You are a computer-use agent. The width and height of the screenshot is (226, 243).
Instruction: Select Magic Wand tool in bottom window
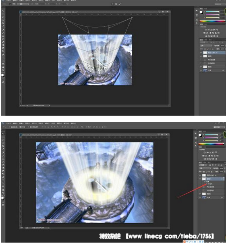pos(3,143)
